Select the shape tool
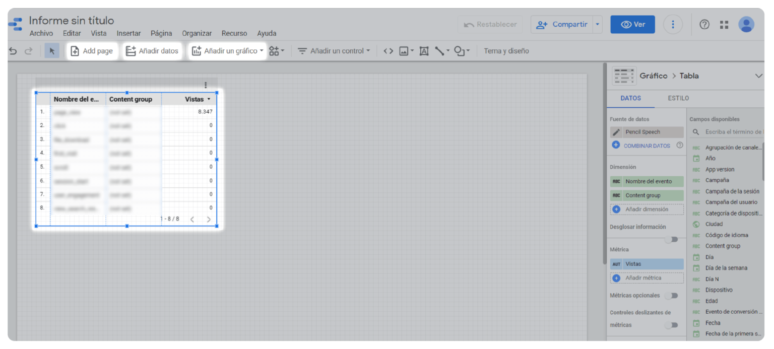This screenshot has height=349, width=774. click(460, 50)
